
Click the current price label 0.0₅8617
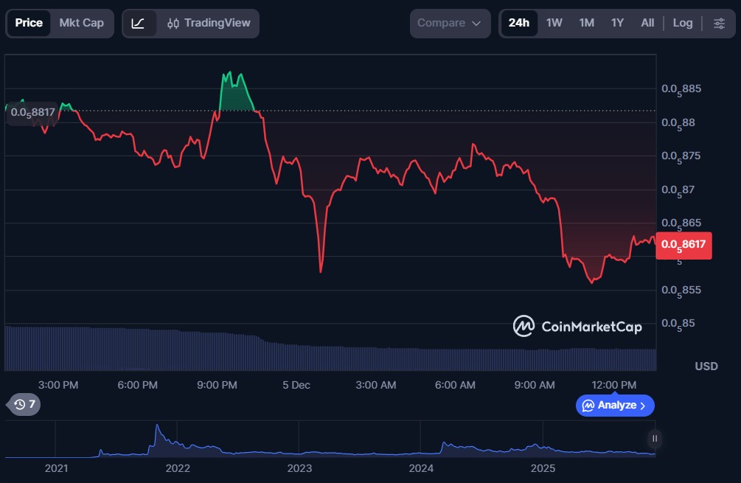[x=686, y=244]
